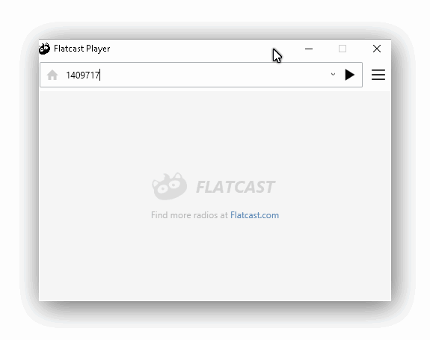
Task: Click empty title bar space left of minimize
Action: point(192,49)
